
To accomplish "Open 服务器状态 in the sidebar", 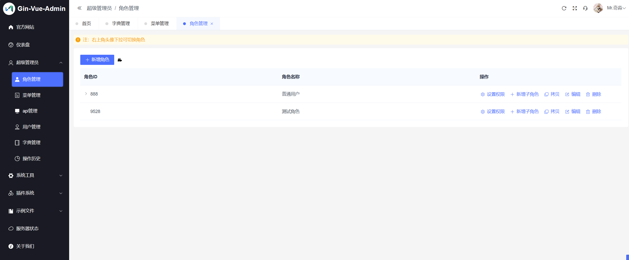I will (27, 229).
